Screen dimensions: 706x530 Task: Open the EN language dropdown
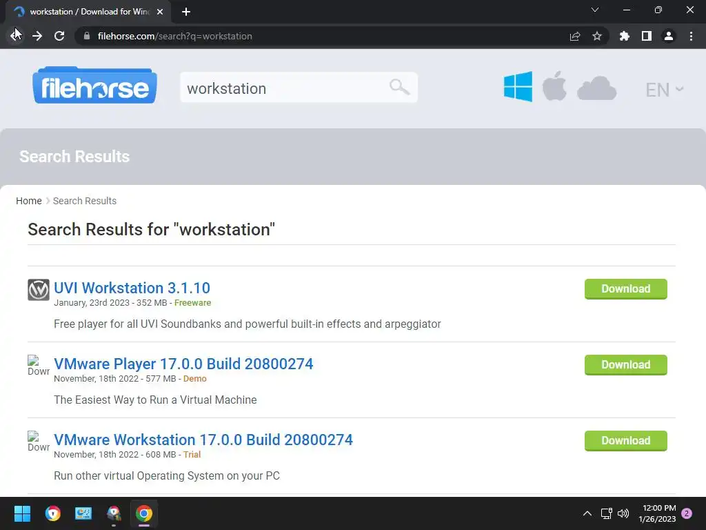[x=665, y=90]
